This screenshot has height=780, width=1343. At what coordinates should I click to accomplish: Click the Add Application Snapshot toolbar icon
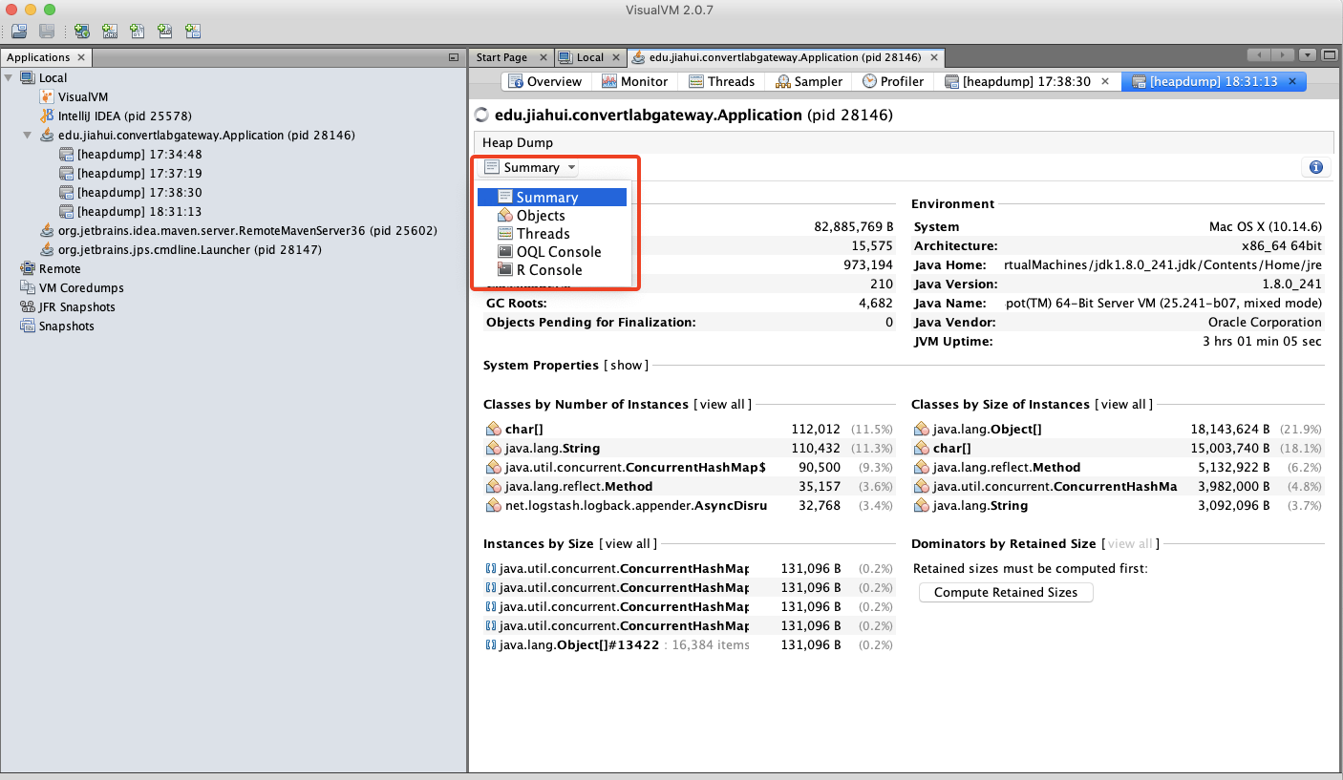click(x=193, y=32)
